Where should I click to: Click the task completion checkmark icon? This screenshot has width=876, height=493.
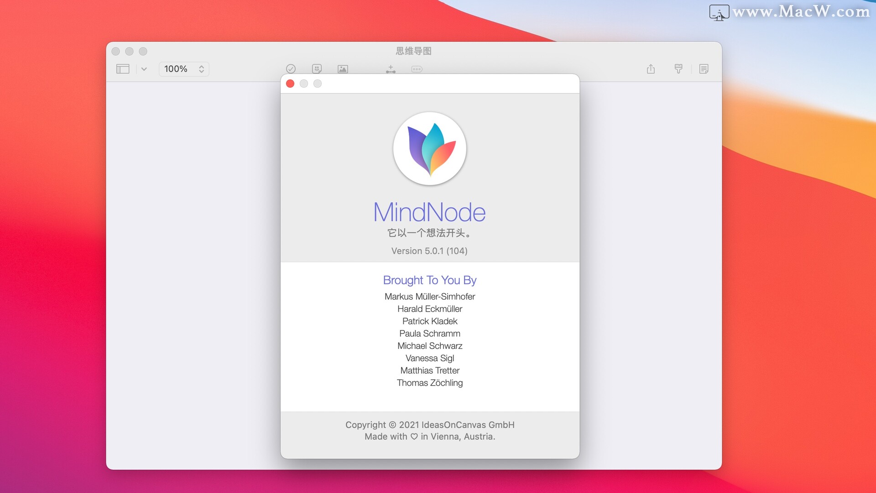tap(290, 68)
